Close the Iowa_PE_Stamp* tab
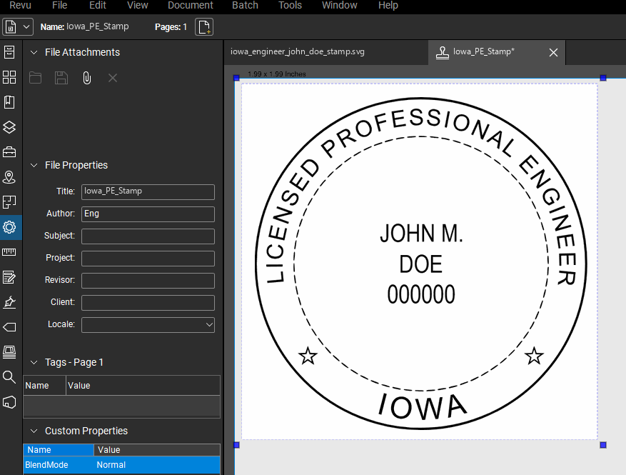The width and height of the screenshot is (626, 475). 553,52
